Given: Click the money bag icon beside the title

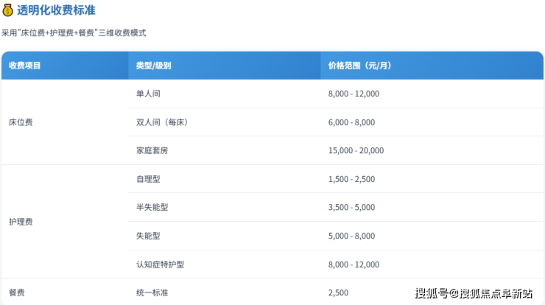Looking at the screenshot, I should [7, 11].
